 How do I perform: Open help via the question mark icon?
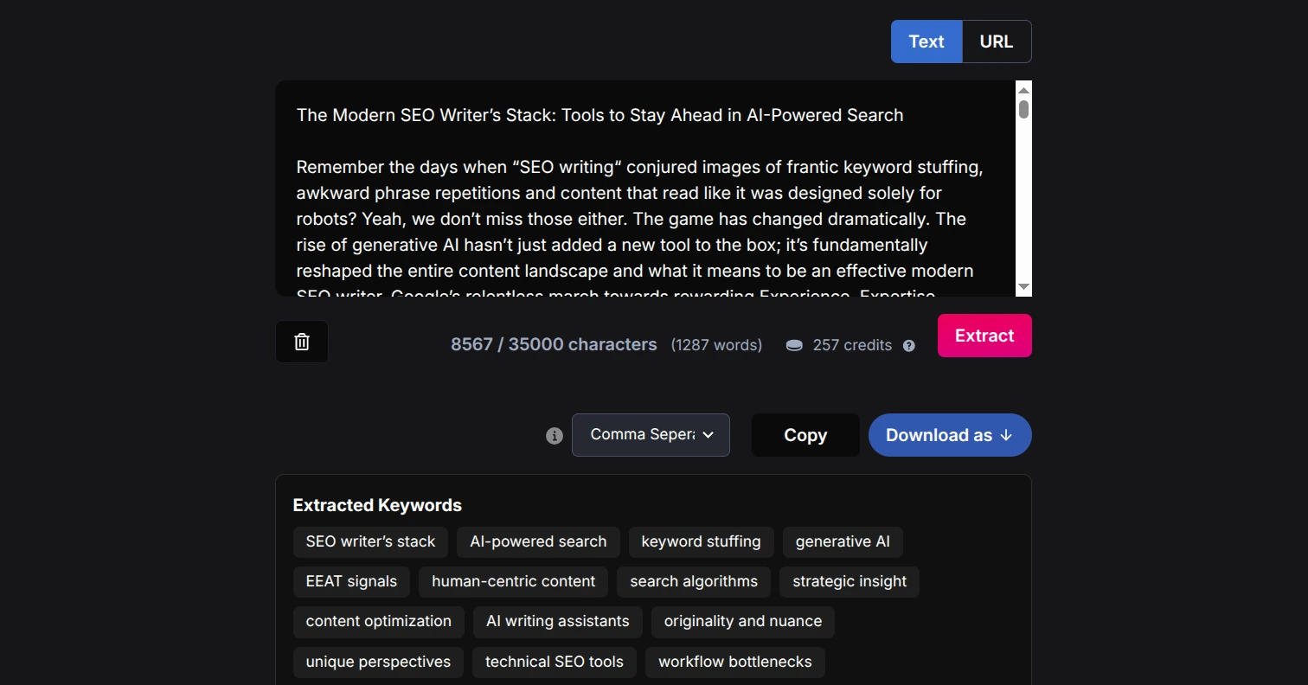point(909,345)
